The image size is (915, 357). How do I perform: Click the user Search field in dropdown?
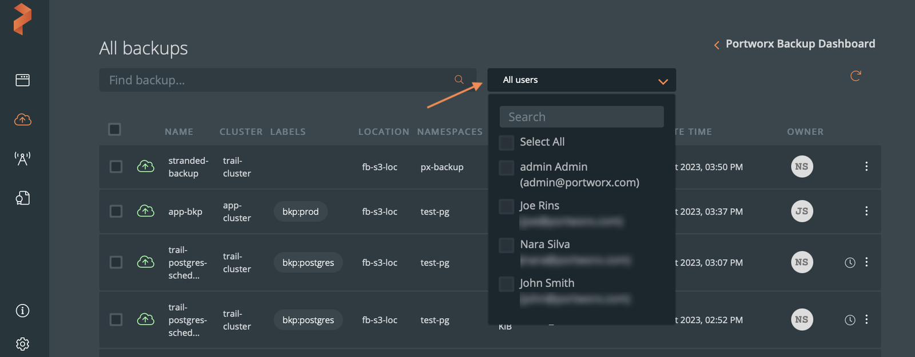581,117
